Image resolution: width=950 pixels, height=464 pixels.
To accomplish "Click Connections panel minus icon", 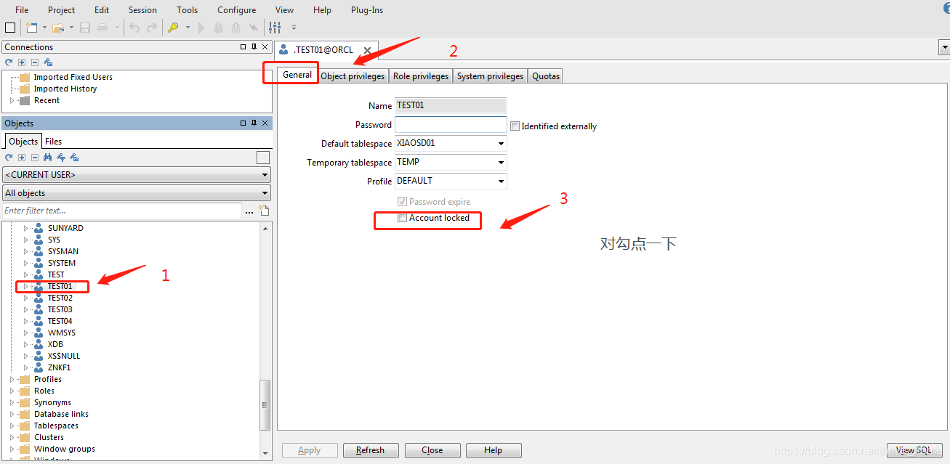I will click(x=34, y=62).
